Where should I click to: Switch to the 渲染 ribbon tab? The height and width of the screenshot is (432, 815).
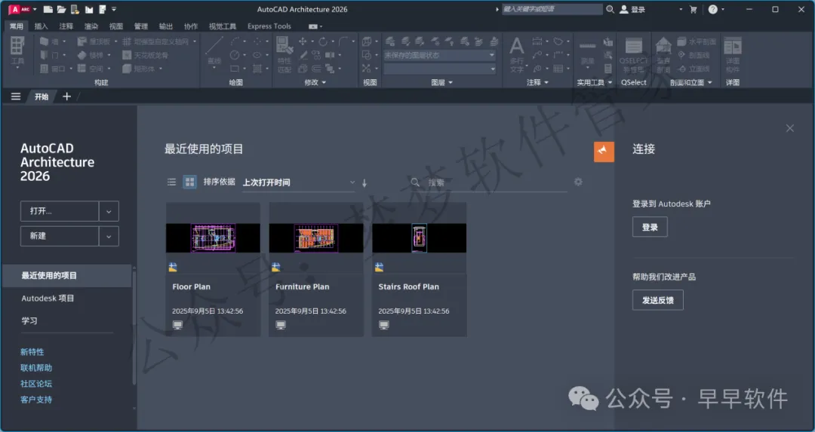pos(91,26)
